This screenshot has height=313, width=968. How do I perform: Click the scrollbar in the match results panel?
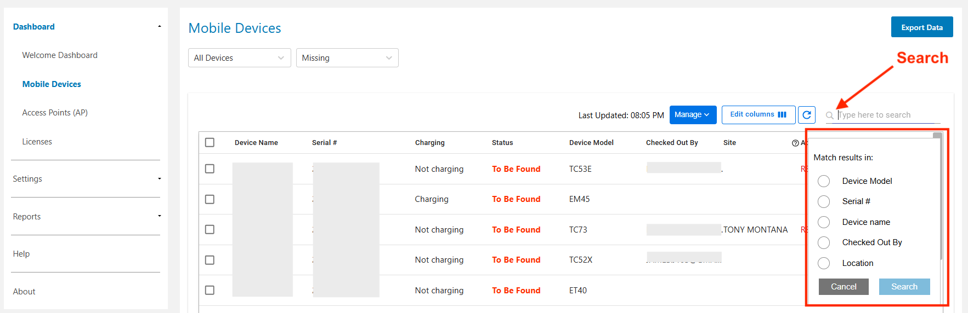pos(940,197)
